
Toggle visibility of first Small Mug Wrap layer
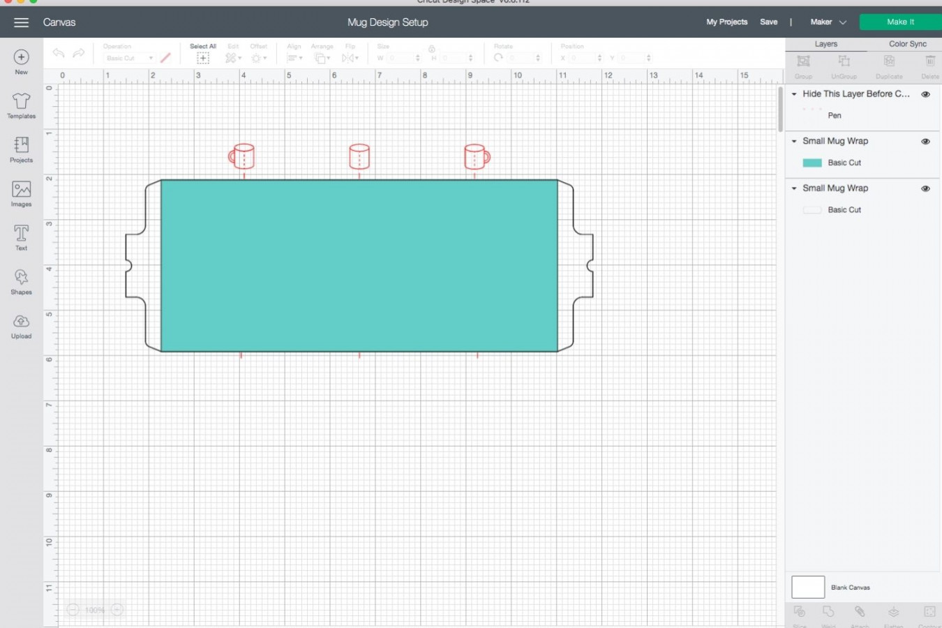(x=925, y=142)
